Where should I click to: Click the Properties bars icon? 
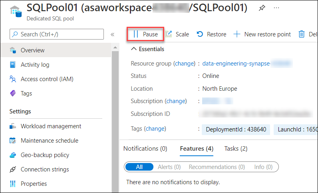[x=12, y=184]
